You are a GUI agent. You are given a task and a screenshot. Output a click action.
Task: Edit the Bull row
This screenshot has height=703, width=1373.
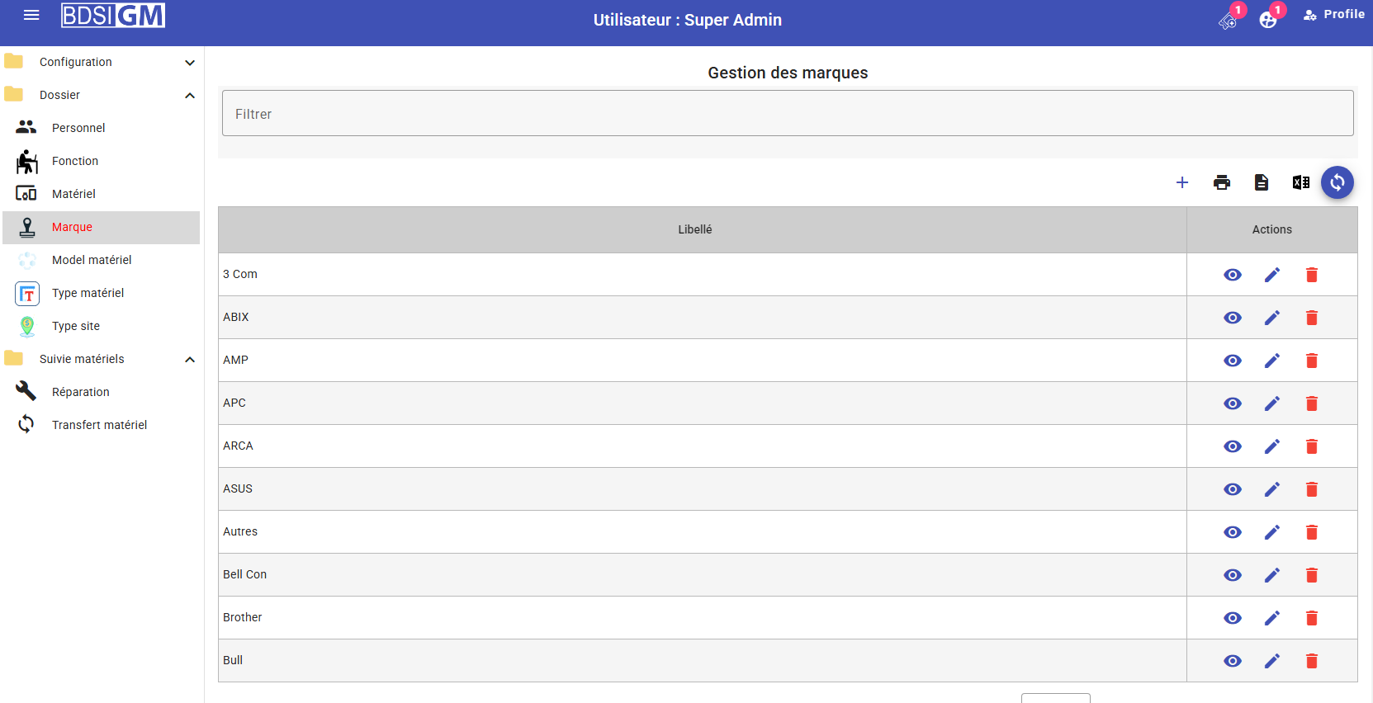[1272, 661]
